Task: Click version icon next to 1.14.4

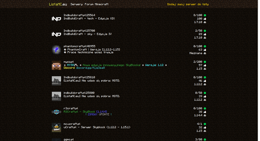Action: 205,115
